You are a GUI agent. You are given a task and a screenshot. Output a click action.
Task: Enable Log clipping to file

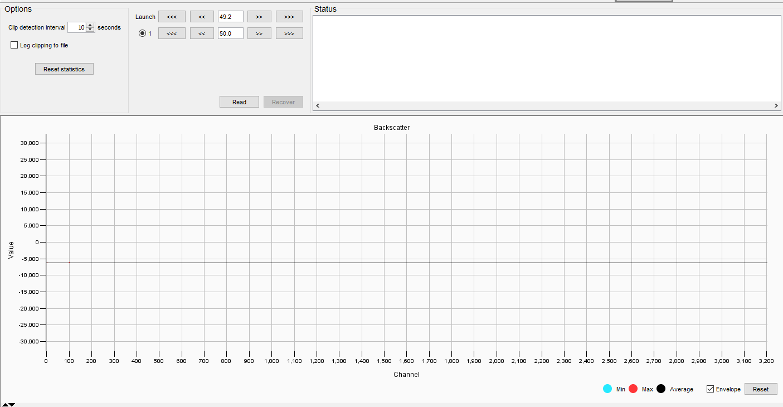pos(14,45)
